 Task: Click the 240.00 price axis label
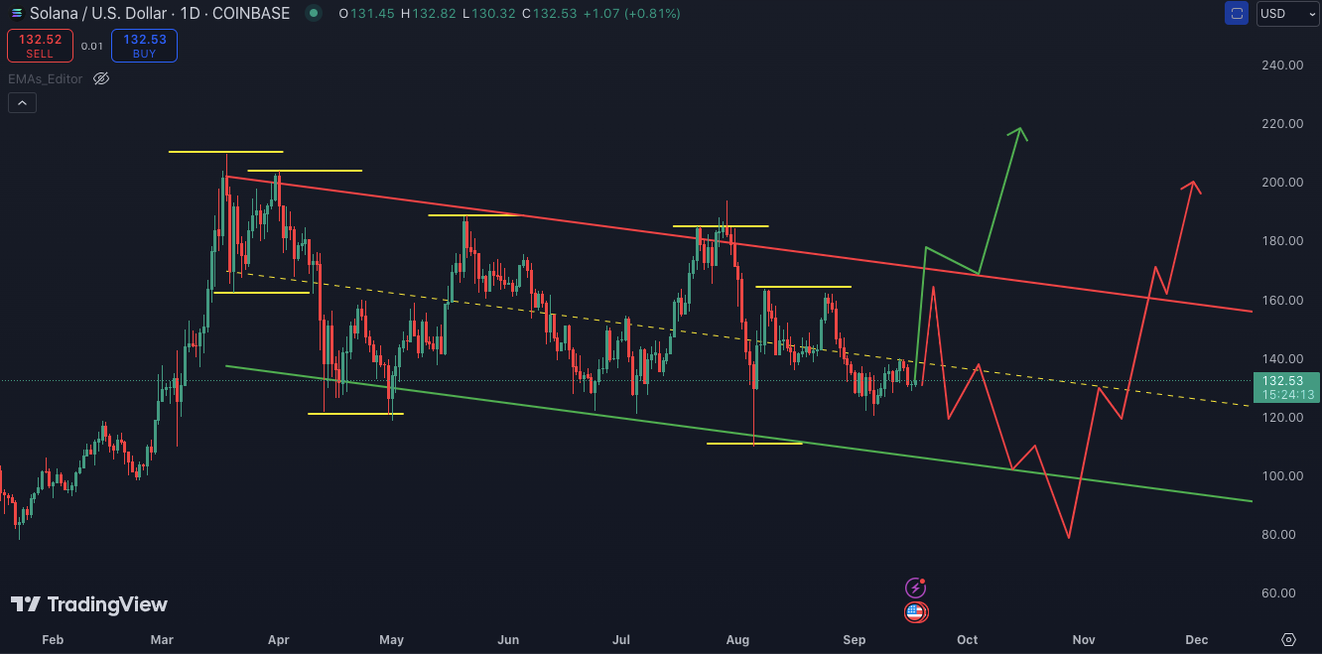(x=1282, y=65)
